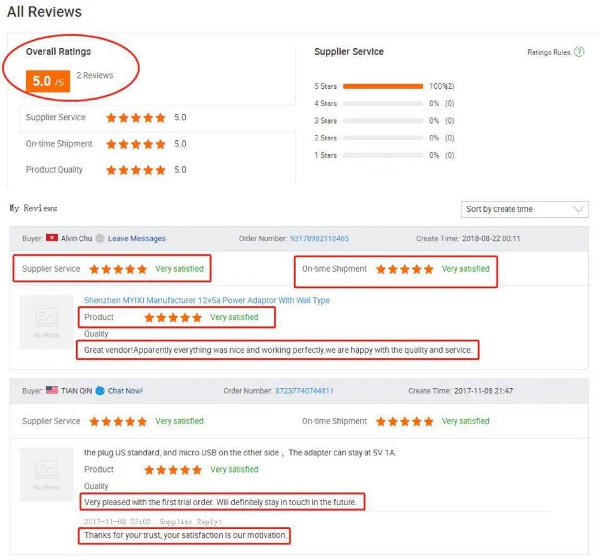Click the blue chat icon before Chat Now!
The height and width of the screenshot is (559, 599).
[x=100, y=391]
